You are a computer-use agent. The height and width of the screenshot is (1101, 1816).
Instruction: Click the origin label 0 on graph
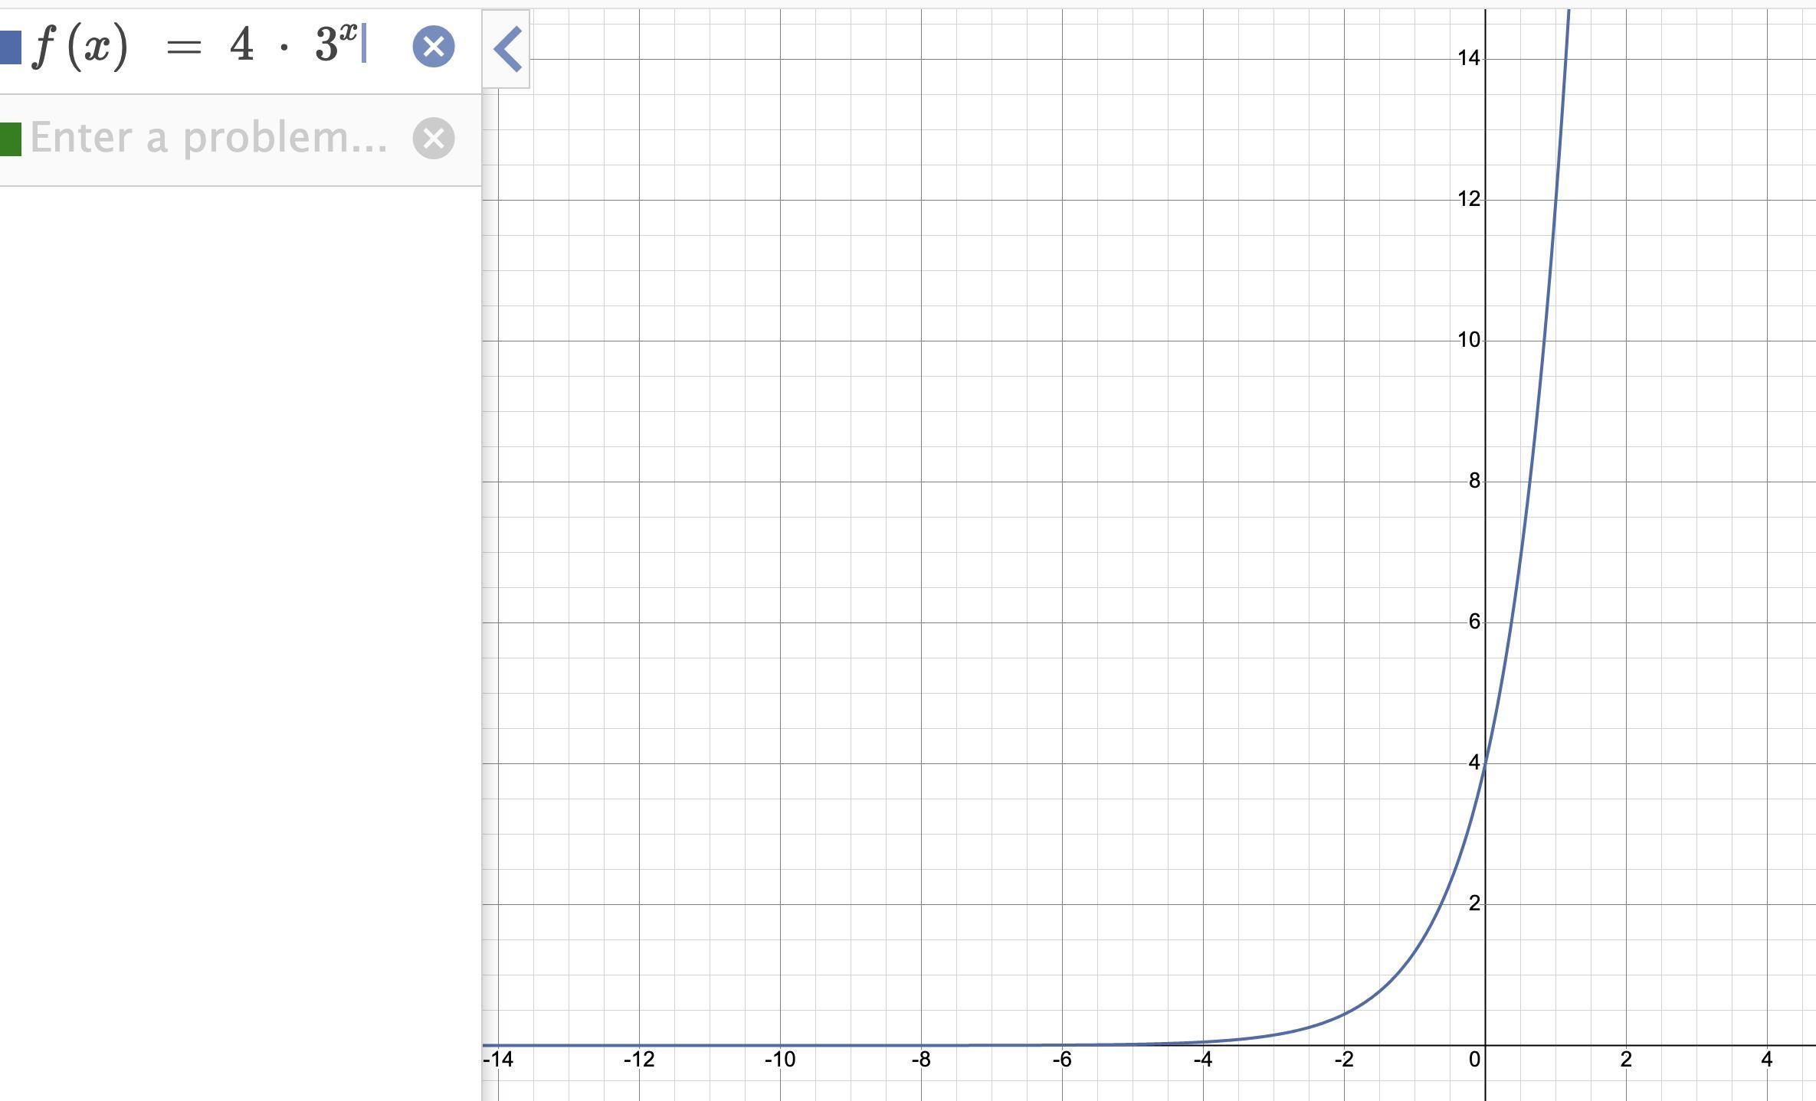(x=1474, y=1060)
